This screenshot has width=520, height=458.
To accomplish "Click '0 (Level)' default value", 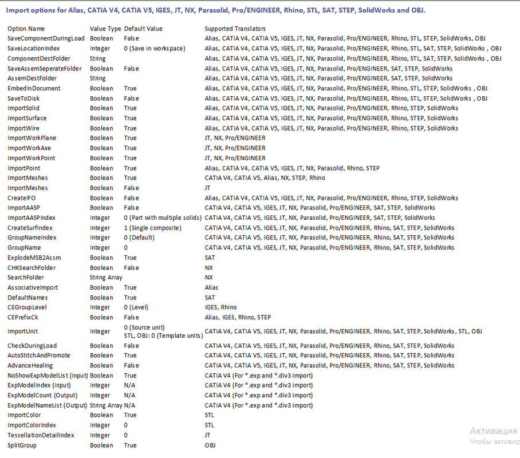I will coord(136,307).
